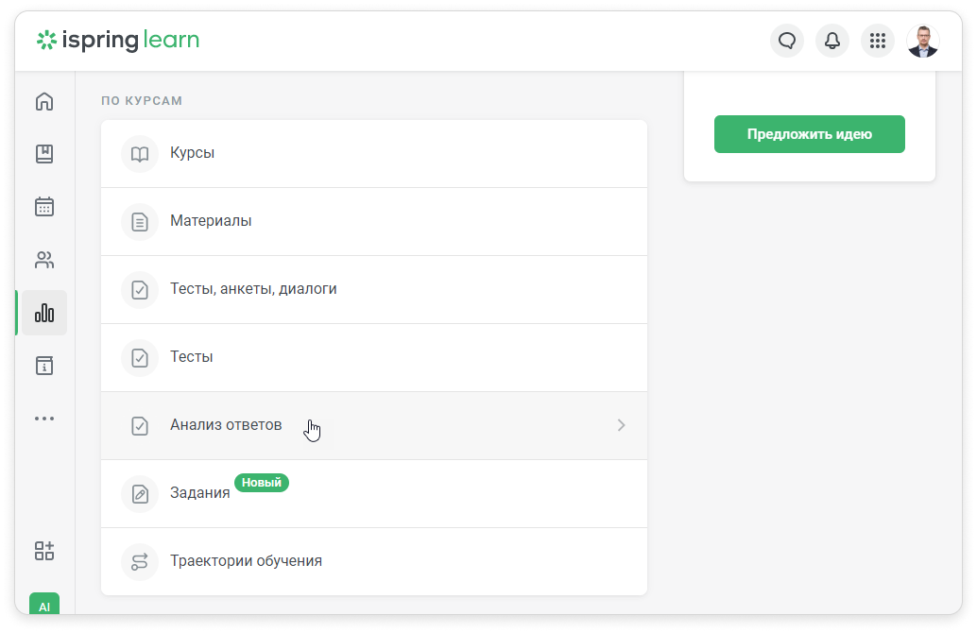Image resolution: width=977 pixels, height=633 pixels.
Task: Open the Задания report
Action: tap(374, 494)
